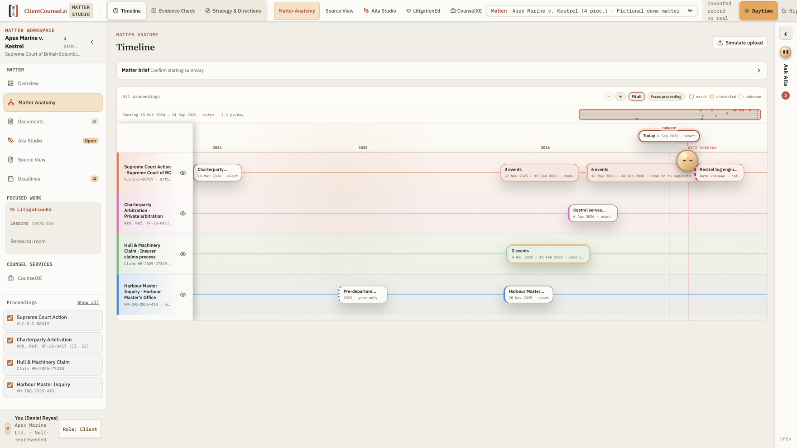Click the Fit all button

pyautogui.click(x=636, y=96)
